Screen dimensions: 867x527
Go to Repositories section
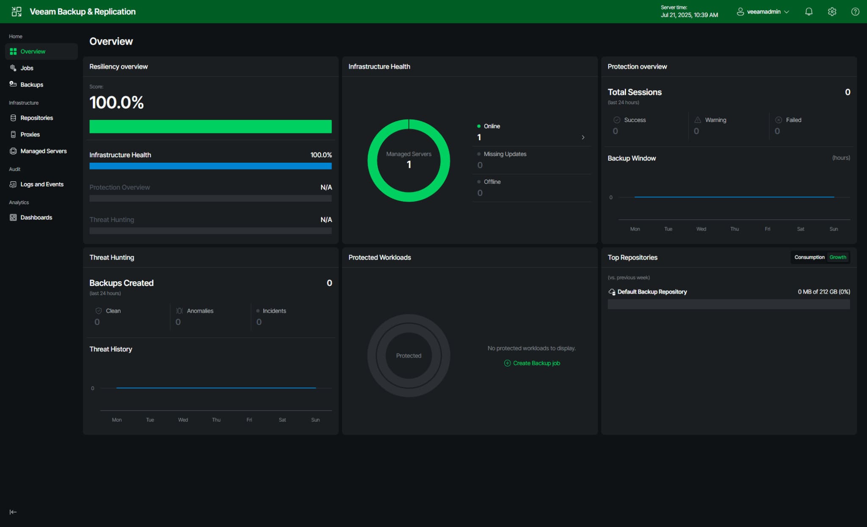click(x=36, y=118)
